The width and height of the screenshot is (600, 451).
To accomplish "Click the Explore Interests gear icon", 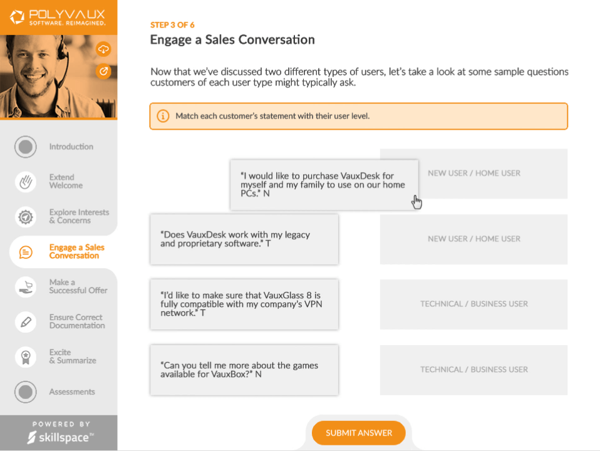I will tap(24, 216).
